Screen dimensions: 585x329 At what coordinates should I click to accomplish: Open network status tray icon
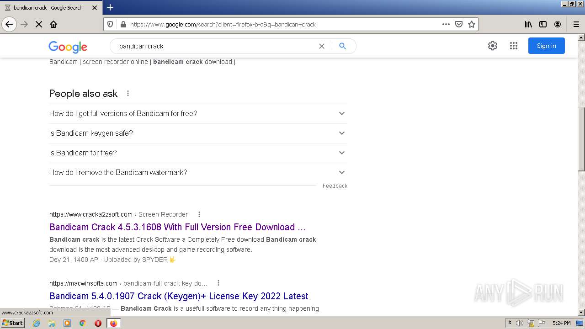[531, 323]
